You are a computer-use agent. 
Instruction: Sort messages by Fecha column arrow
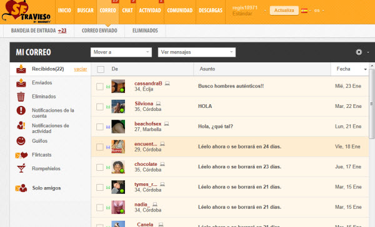tap(365, 69)
